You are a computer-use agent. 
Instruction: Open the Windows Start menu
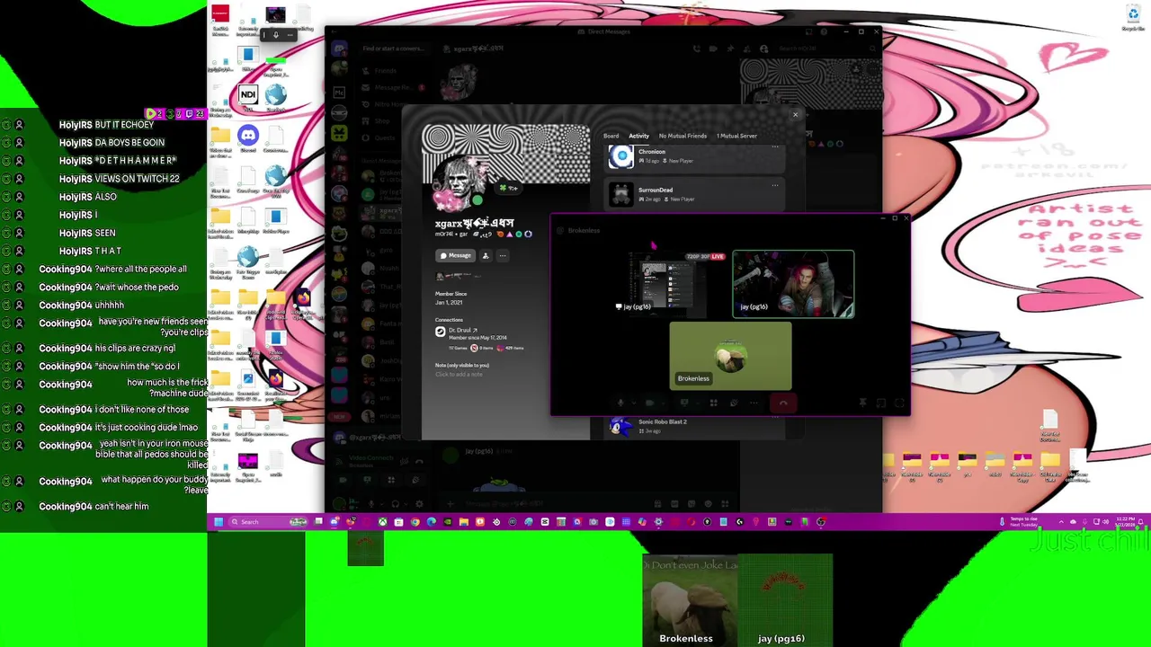218,521
